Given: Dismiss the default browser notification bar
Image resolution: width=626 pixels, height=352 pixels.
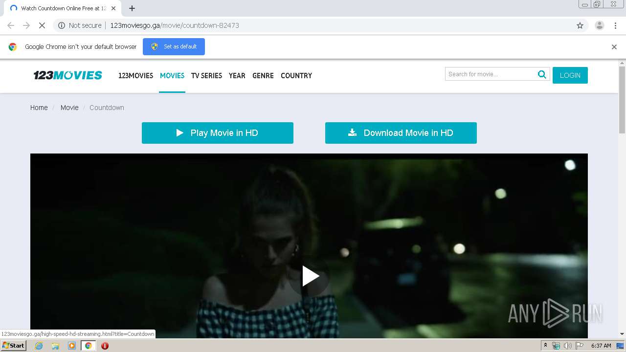Looking at the screenshot, I should tap(614, 47).
